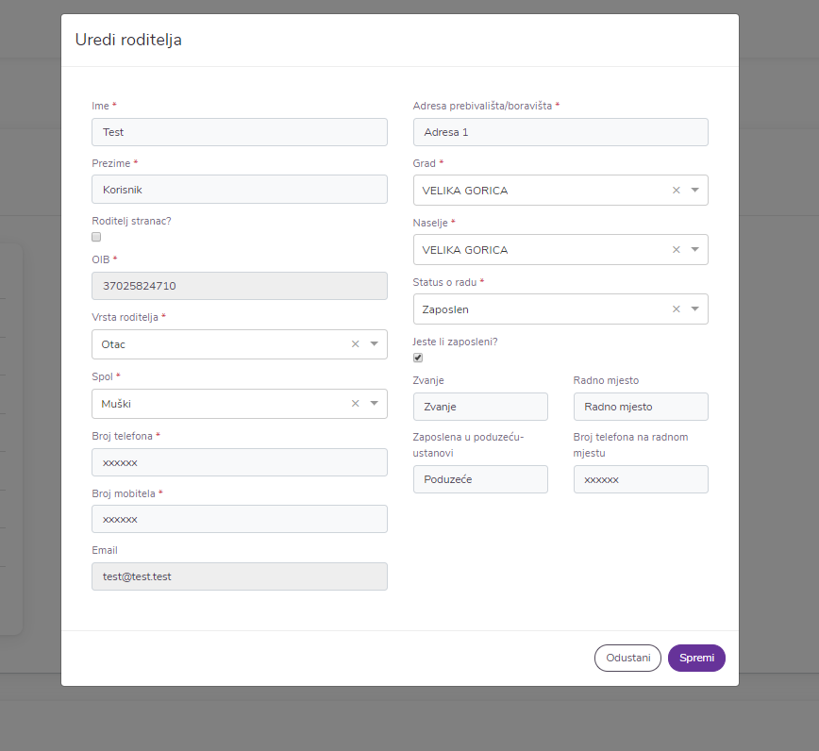Clear the Spol selection (x icon)
The height and width of the screenshot is (751, 819).
(355, 404)
